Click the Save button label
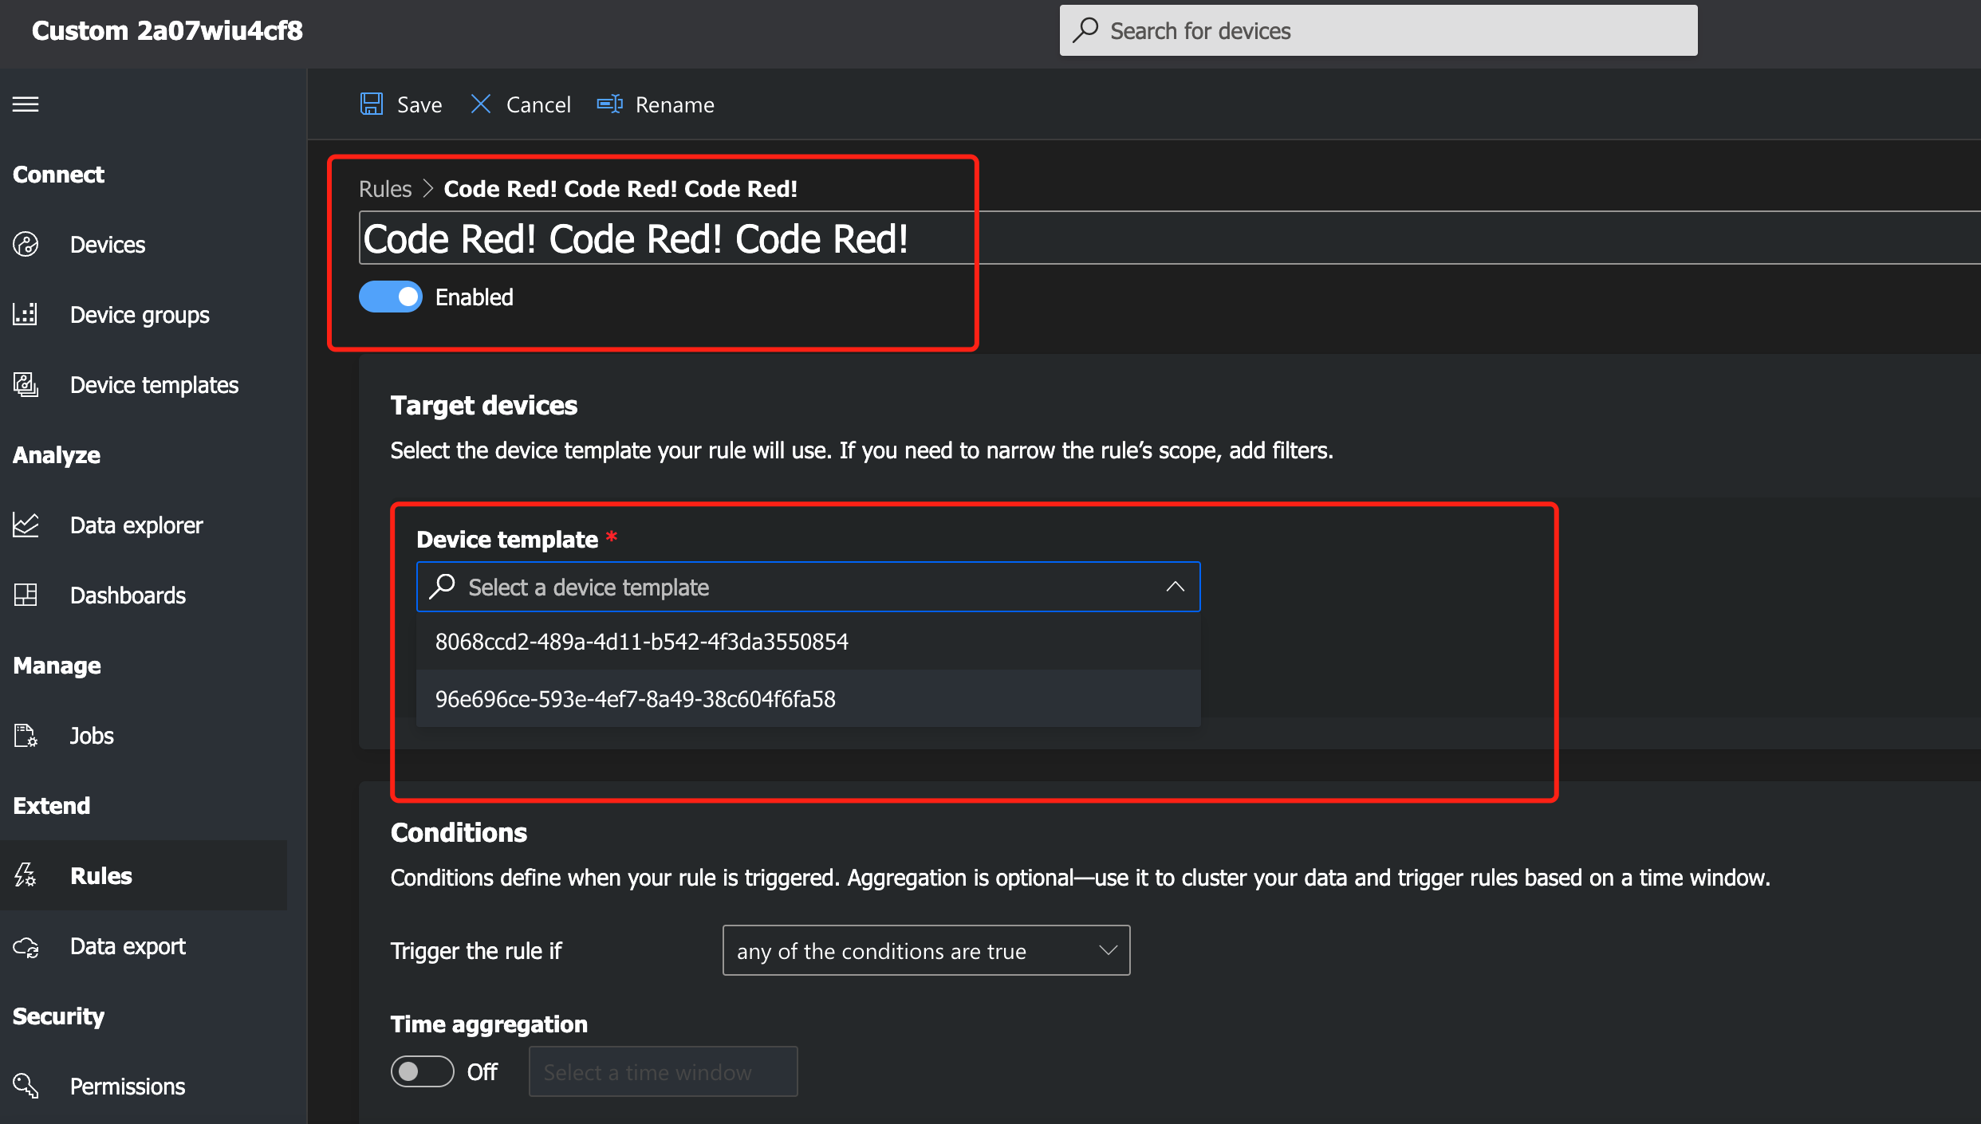This screenshot has height=1124, width=1981. point(419,104)
